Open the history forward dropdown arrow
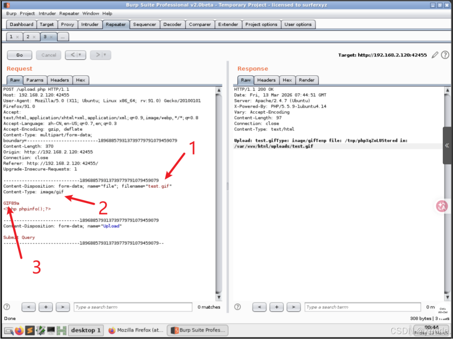Viewport: 453px width, 339px height. point(105,55)
